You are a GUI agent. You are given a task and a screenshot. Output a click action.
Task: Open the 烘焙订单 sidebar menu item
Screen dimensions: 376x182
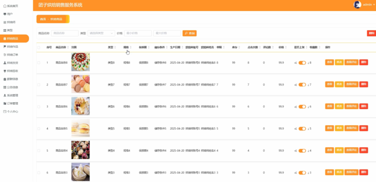[x=14, y=55]
